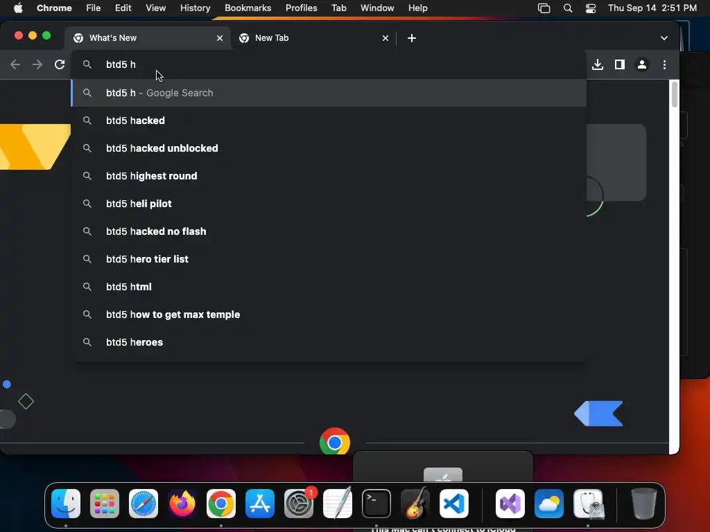Click the Chrome forward arrow button

pyautogui.click(x=37, y=64)
